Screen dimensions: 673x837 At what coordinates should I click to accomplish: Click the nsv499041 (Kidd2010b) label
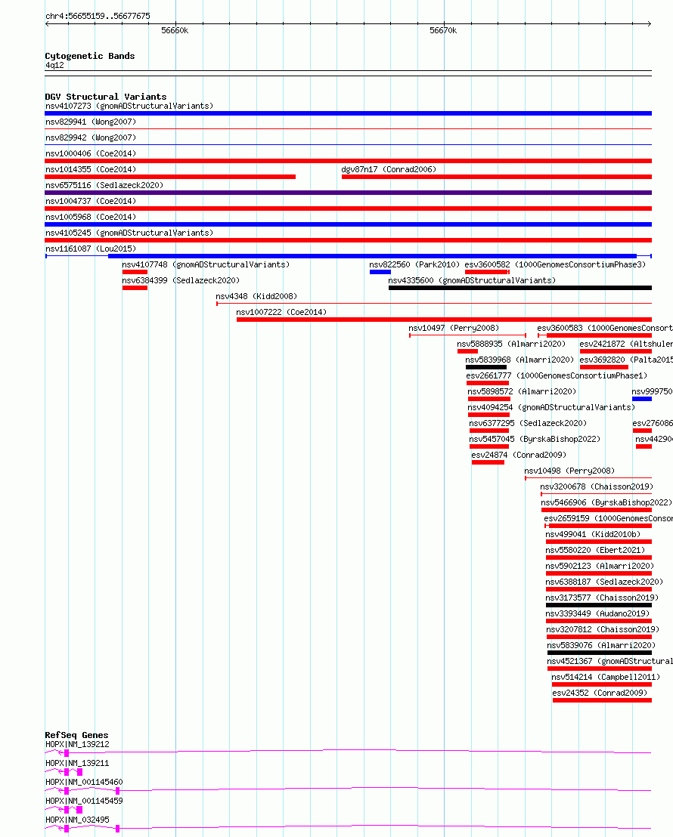[594, 535]
